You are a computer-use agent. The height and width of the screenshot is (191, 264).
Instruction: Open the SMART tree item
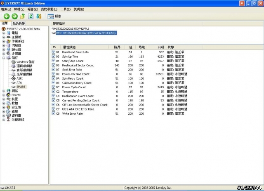[21, 87]
